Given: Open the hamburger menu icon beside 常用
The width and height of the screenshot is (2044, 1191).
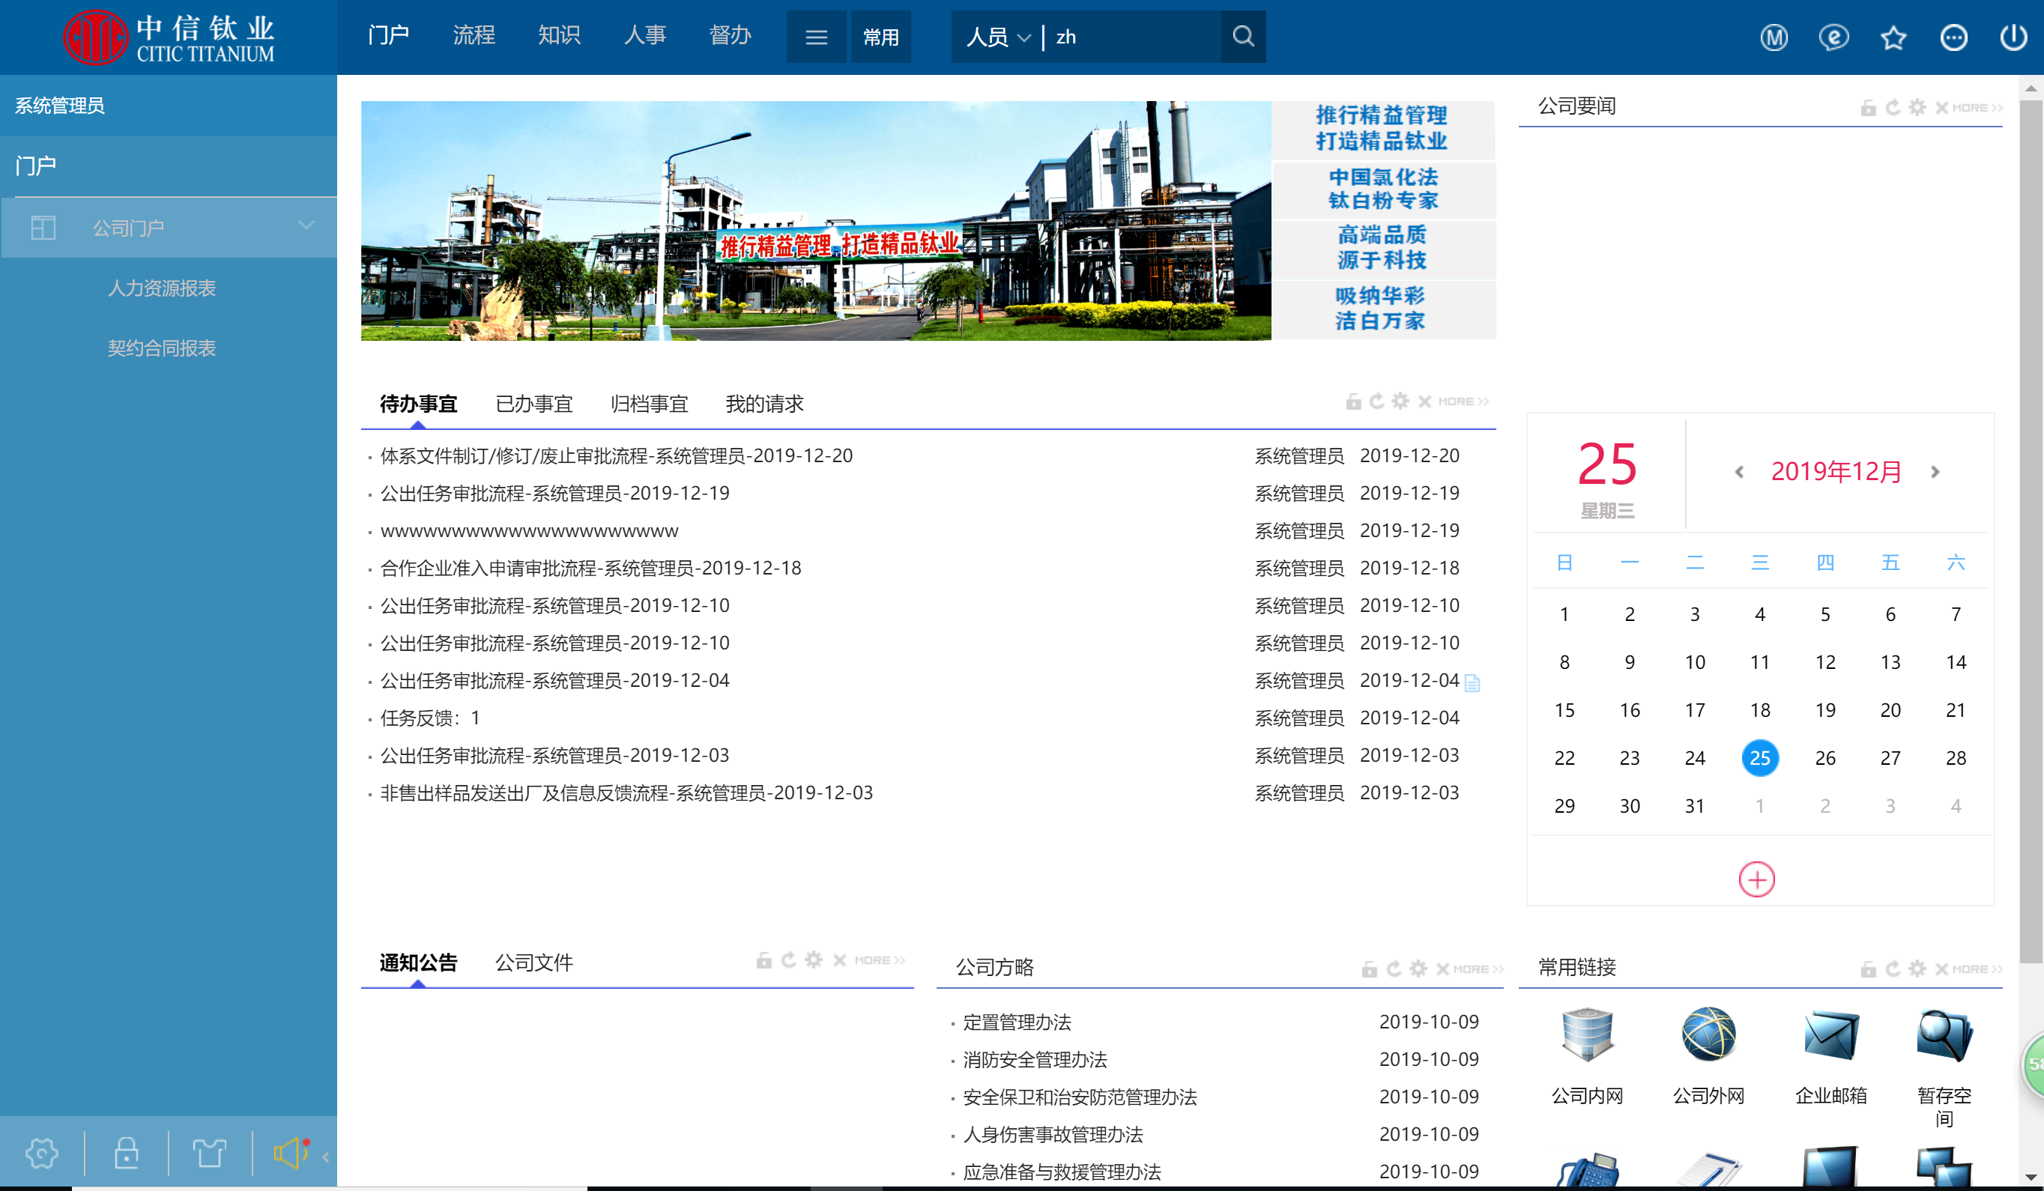Looking at the screenshot, I should [x=816, y=37].
